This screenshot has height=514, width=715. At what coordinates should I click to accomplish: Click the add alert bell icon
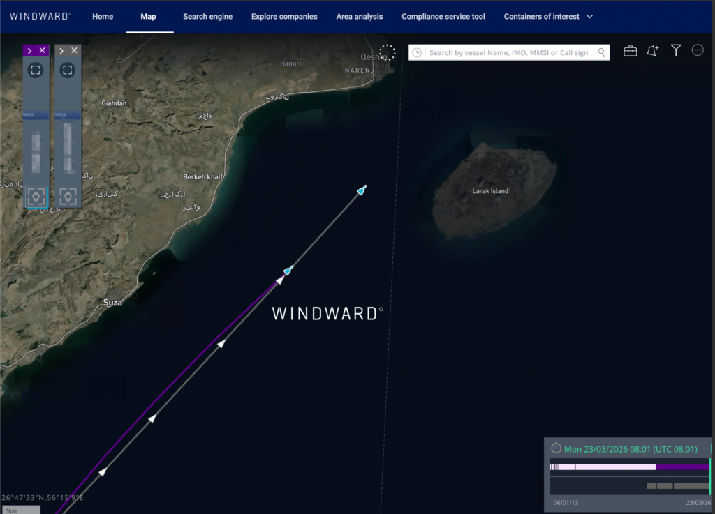653,50
